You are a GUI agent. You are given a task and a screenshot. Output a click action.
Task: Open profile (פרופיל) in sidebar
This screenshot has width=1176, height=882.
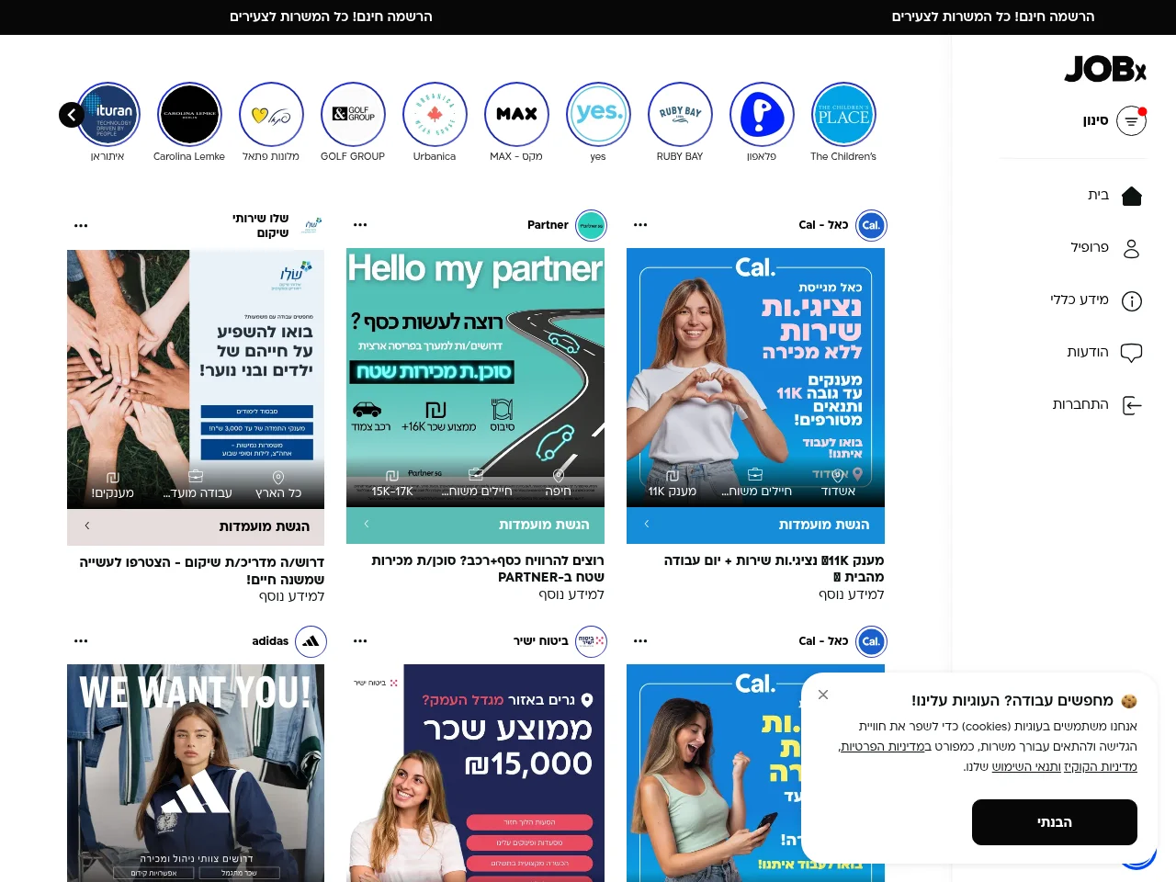click(1104, 248)
